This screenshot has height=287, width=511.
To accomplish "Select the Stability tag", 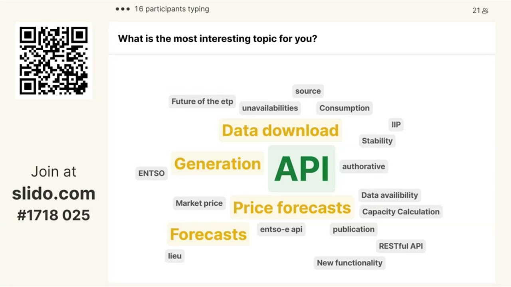I will click(x=377, y=141).
